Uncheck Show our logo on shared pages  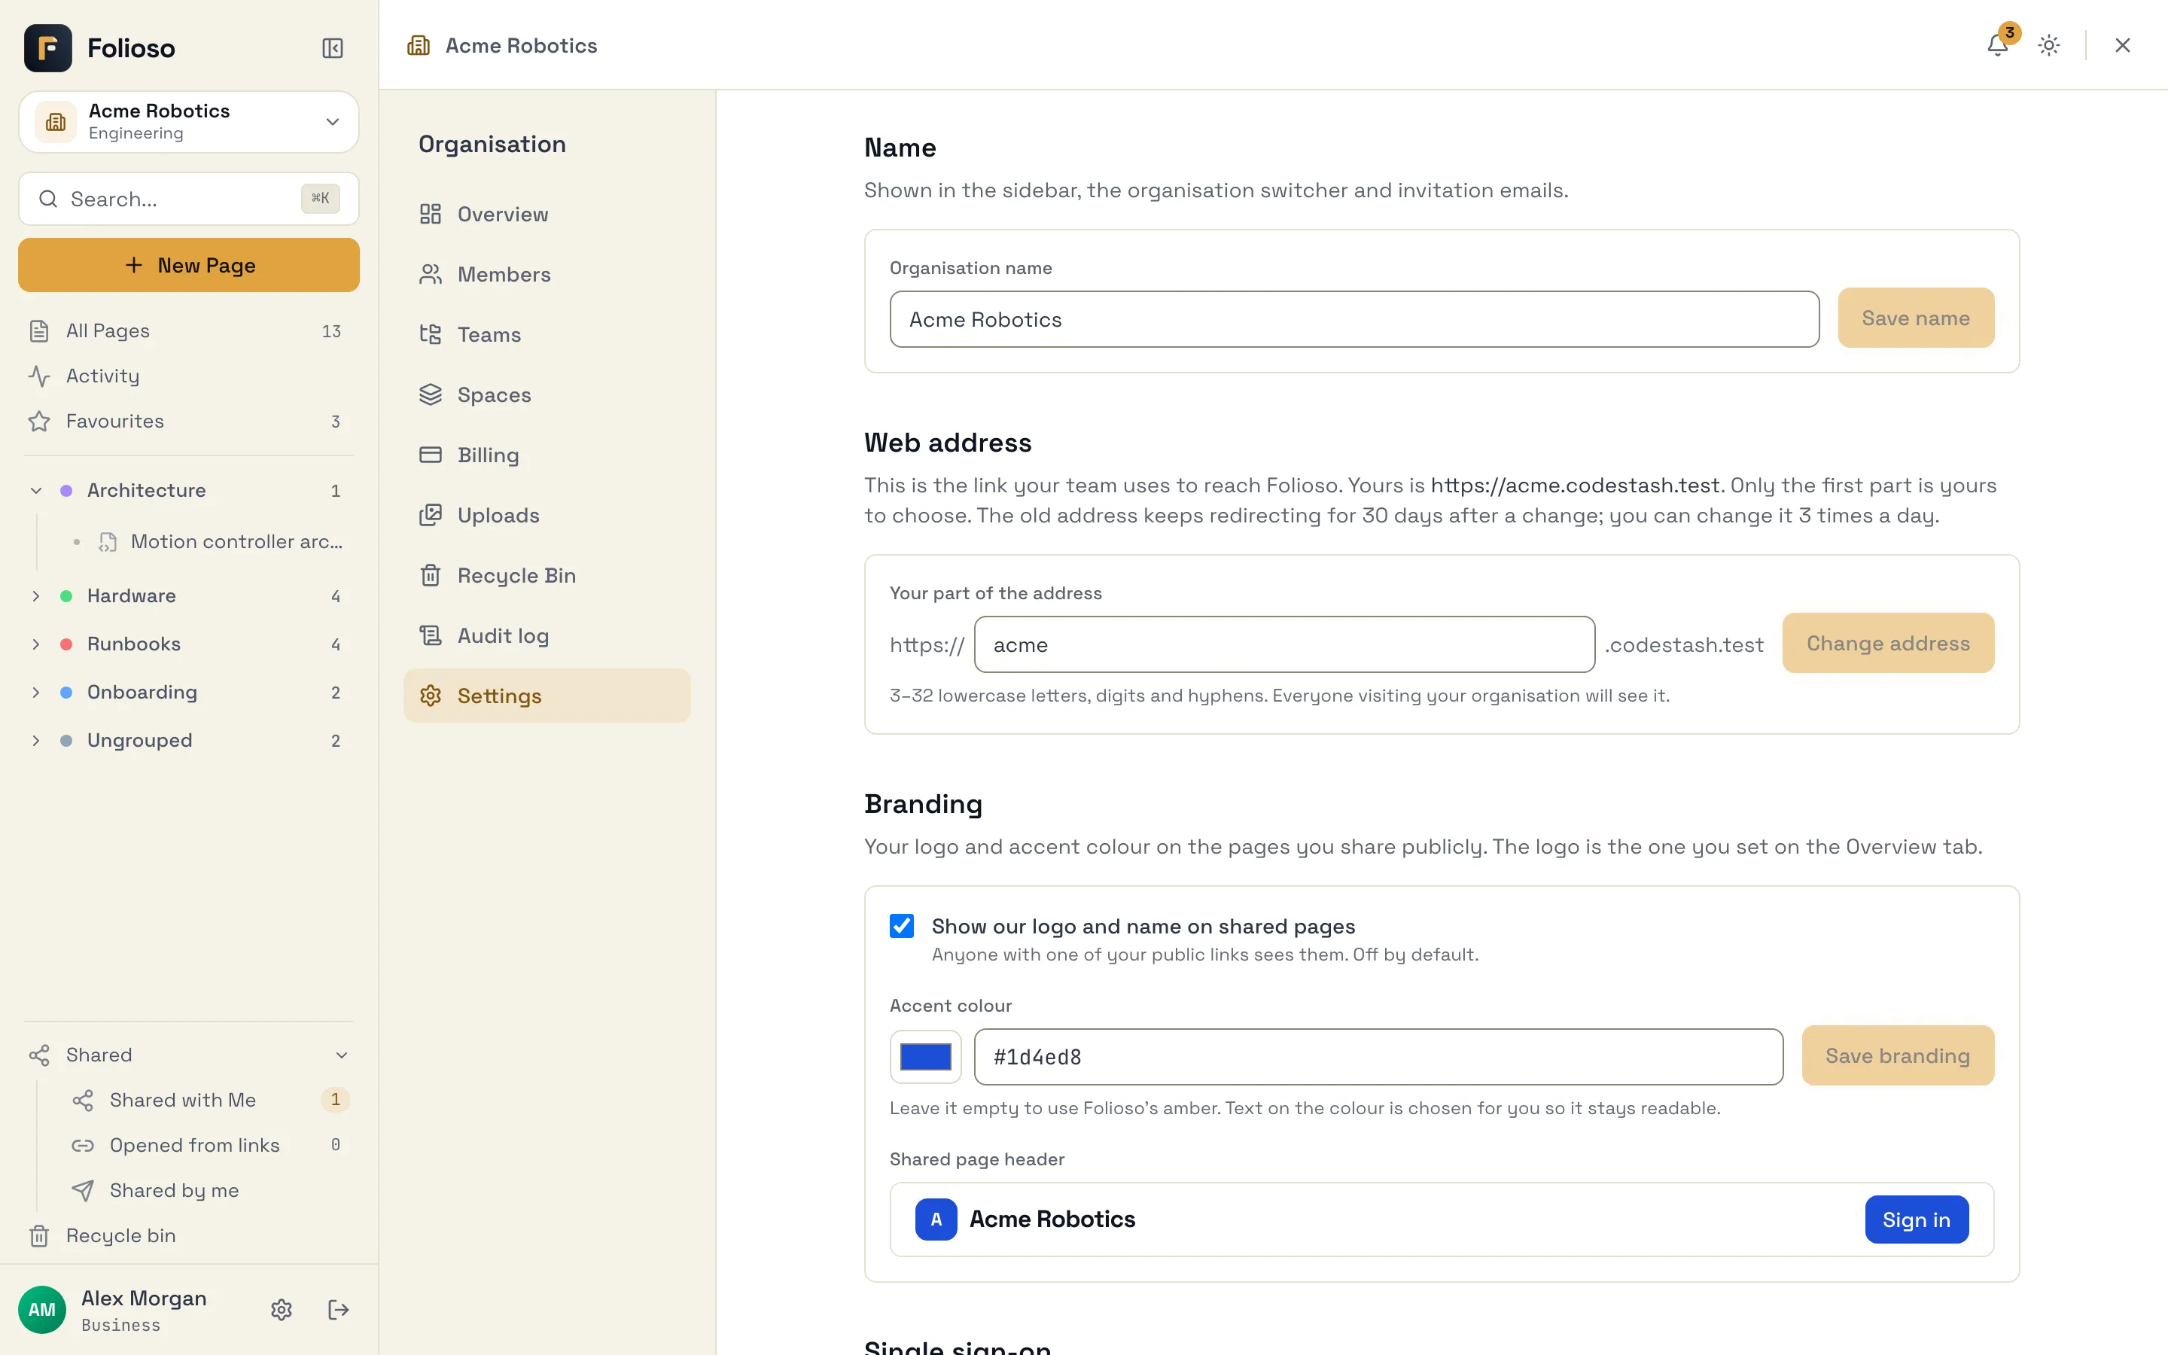(x=901, y=926)
